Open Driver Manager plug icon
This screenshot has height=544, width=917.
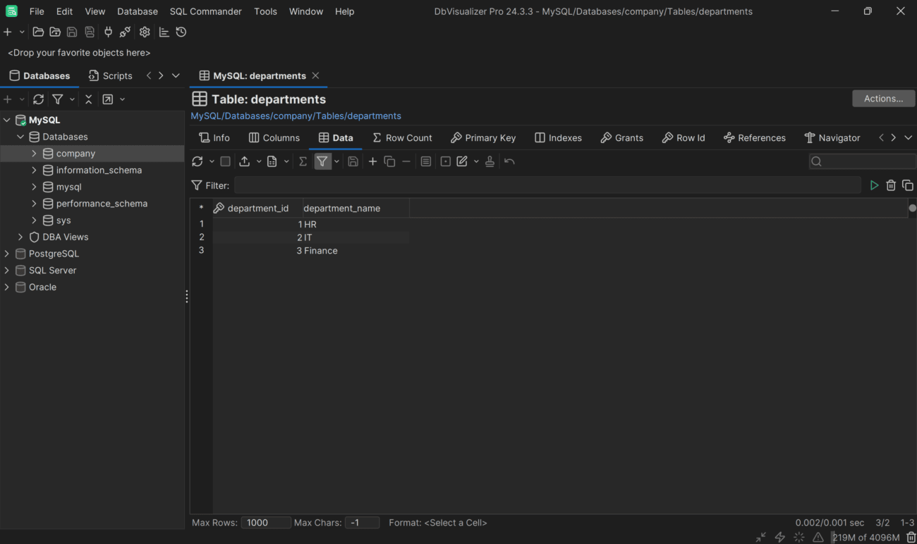pos(108,32)
